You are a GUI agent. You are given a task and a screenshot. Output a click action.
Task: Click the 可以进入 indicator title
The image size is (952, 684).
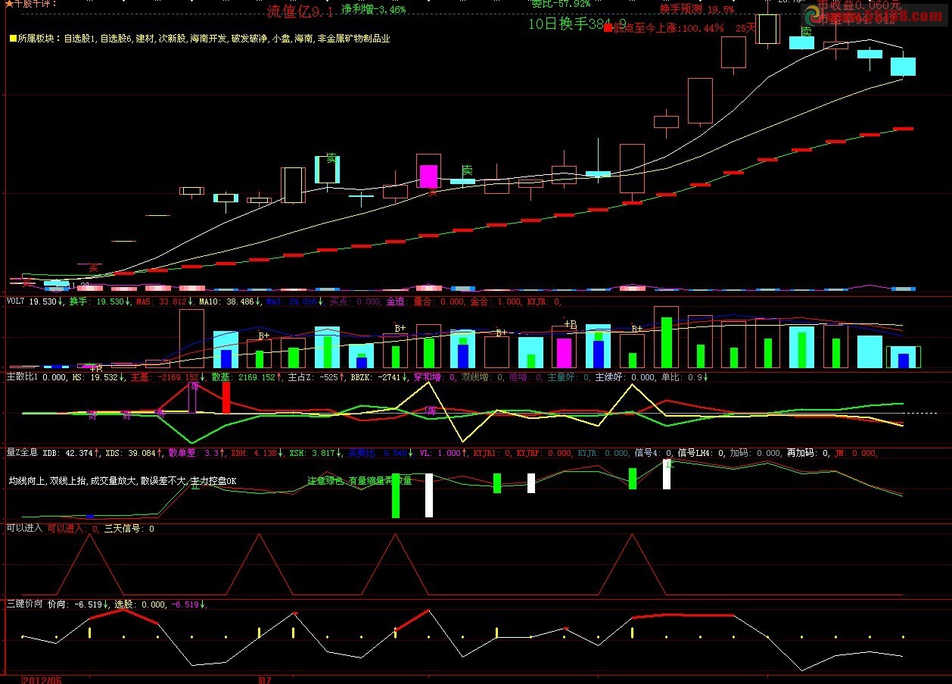click(x=23, y=528)
